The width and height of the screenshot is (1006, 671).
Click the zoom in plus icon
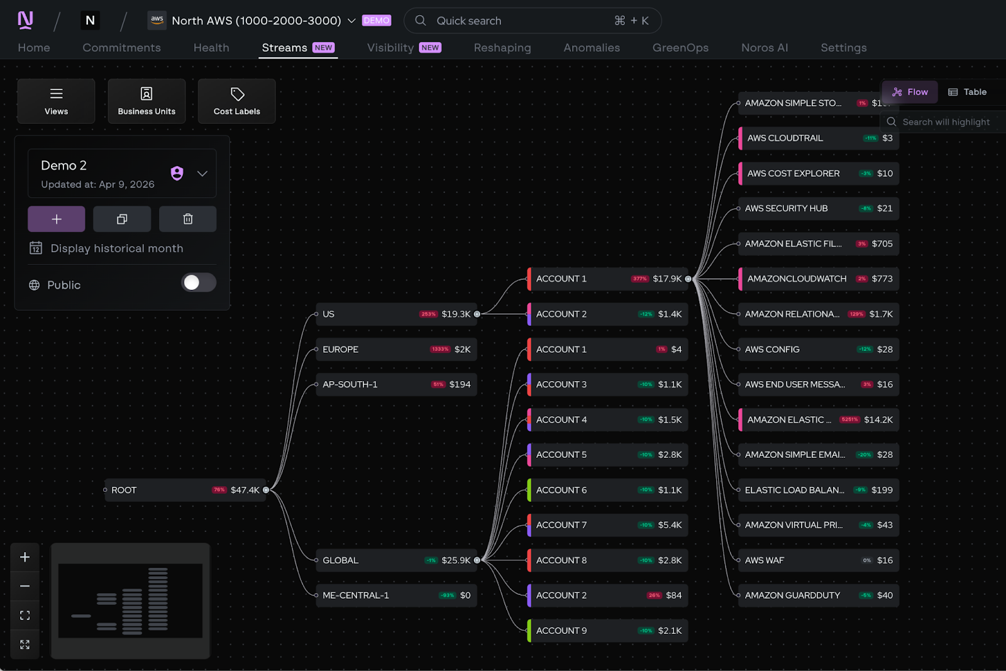tap(25, 556)
